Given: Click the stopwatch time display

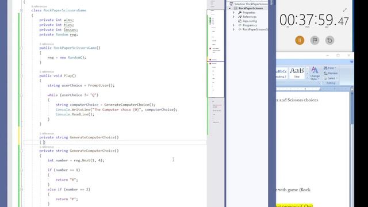Looking at the screenshot, I should [x=314, y=20].
